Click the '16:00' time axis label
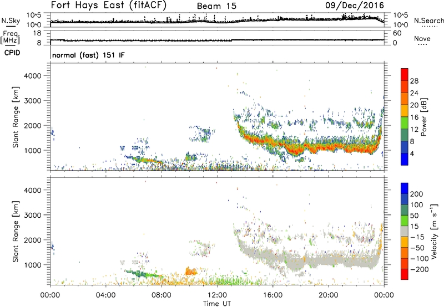 (273, 295)
